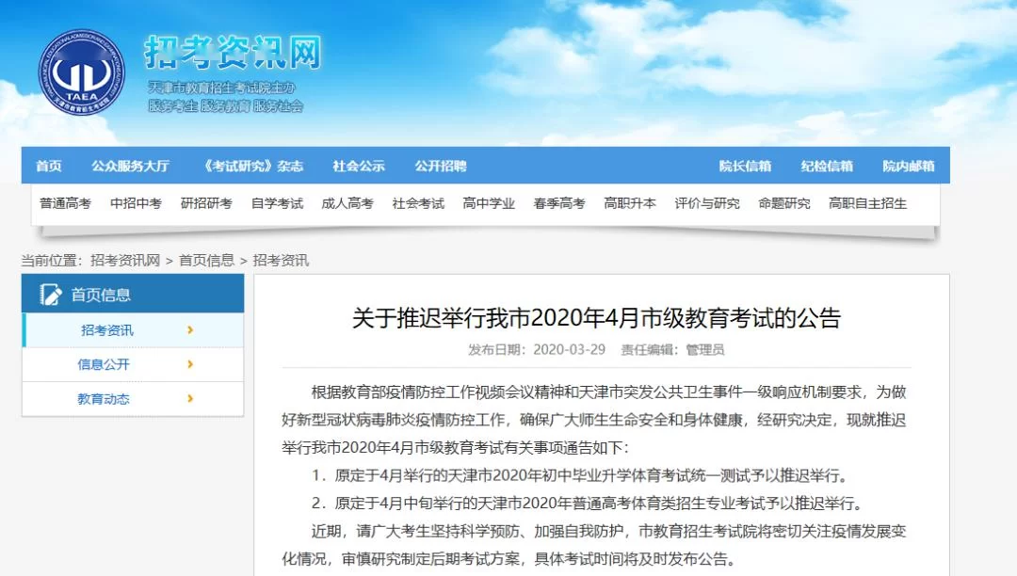This screenshot has height=576, width=1017.
Task: Open 公开招聘 navigation item
Action: coord(441,166)
